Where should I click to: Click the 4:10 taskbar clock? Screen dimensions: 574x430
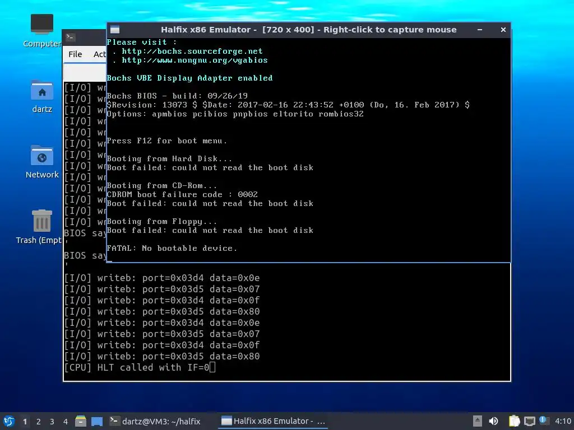point(563,421)
